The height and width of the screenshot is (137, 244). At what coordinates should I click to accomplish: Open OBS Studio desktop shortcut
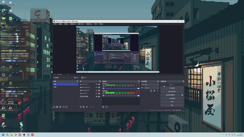3,108
